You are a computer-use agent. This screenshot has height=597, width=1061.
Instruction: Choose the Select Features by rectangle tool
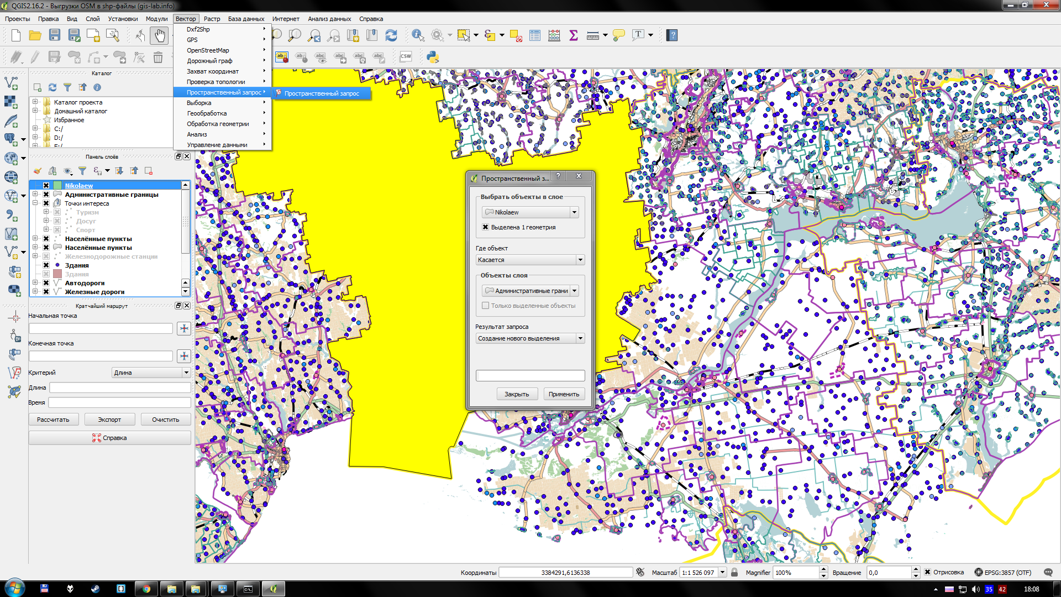point(464,35)
